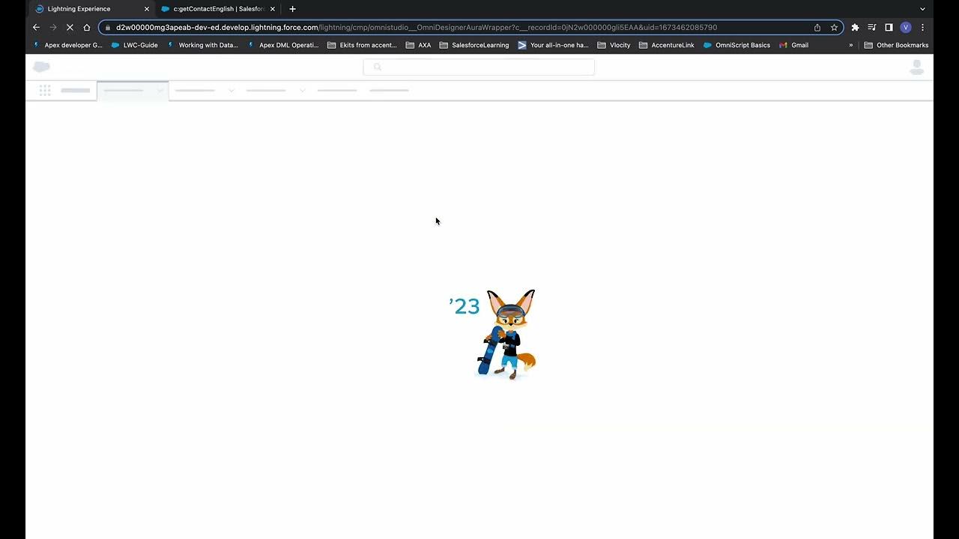
Task: Open a new browser tab
Action: tap(292, 9)
